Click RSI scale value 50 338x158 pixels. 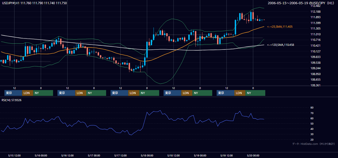coord(312,124)
